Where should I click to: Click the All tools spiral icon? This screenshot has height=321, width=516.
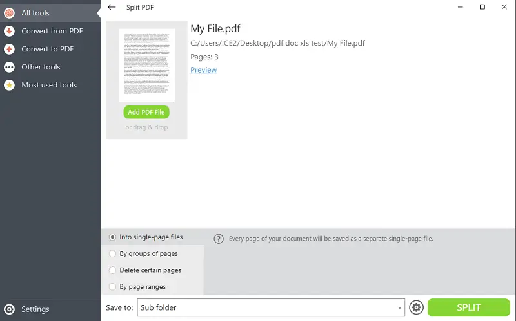point(9,13)
